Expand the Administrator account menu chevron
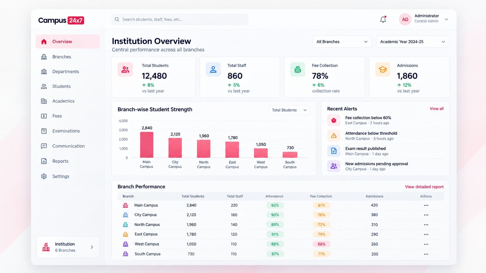The width and height of the screenshot is (486, 273). 446,19
